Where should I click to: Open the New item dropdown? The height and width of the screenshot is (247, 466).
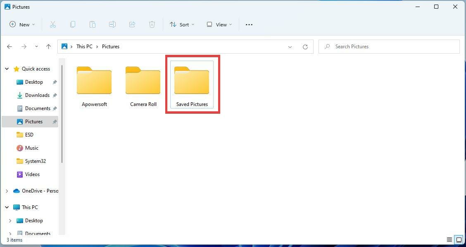[21, 24]
